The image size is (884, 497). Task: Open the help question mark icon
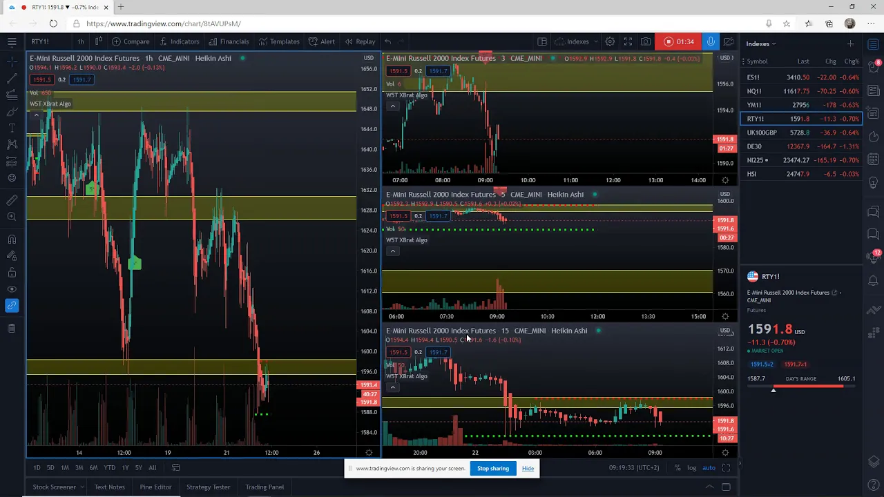[874, 484]
